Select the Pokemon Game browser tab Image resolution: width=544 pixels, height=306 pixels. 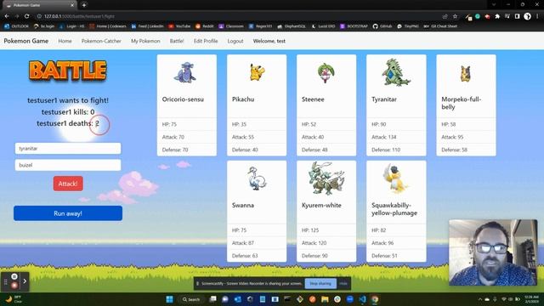40,5
